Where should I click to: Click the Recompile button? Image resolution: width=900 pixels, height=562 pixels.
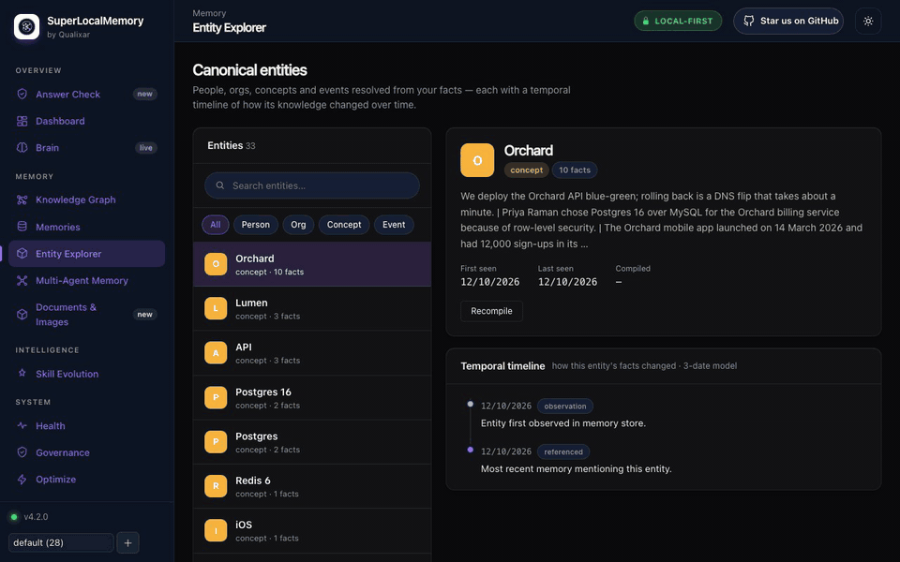point(491,311)
